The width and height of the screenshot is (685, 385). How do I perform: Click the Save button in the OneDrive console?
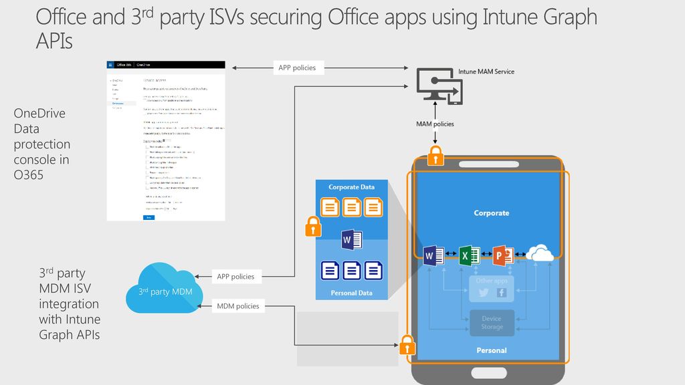click(149, 217)
